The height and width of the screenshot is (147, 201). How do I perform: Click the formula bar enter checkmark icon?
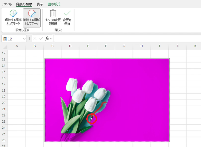(41, 38)
